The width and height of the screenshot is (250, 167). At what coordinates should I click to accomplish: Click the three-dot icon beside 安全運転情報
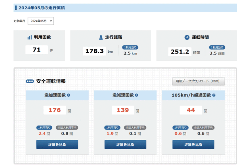[x=30, y=81]
